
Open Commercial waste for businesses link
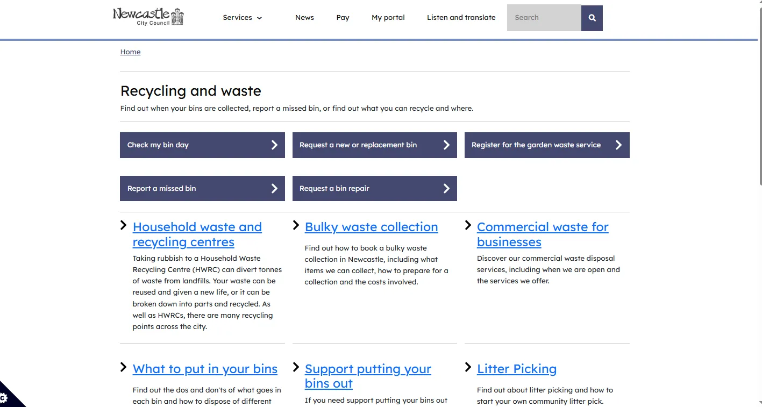pyautogui.click(x=543, y=234)
